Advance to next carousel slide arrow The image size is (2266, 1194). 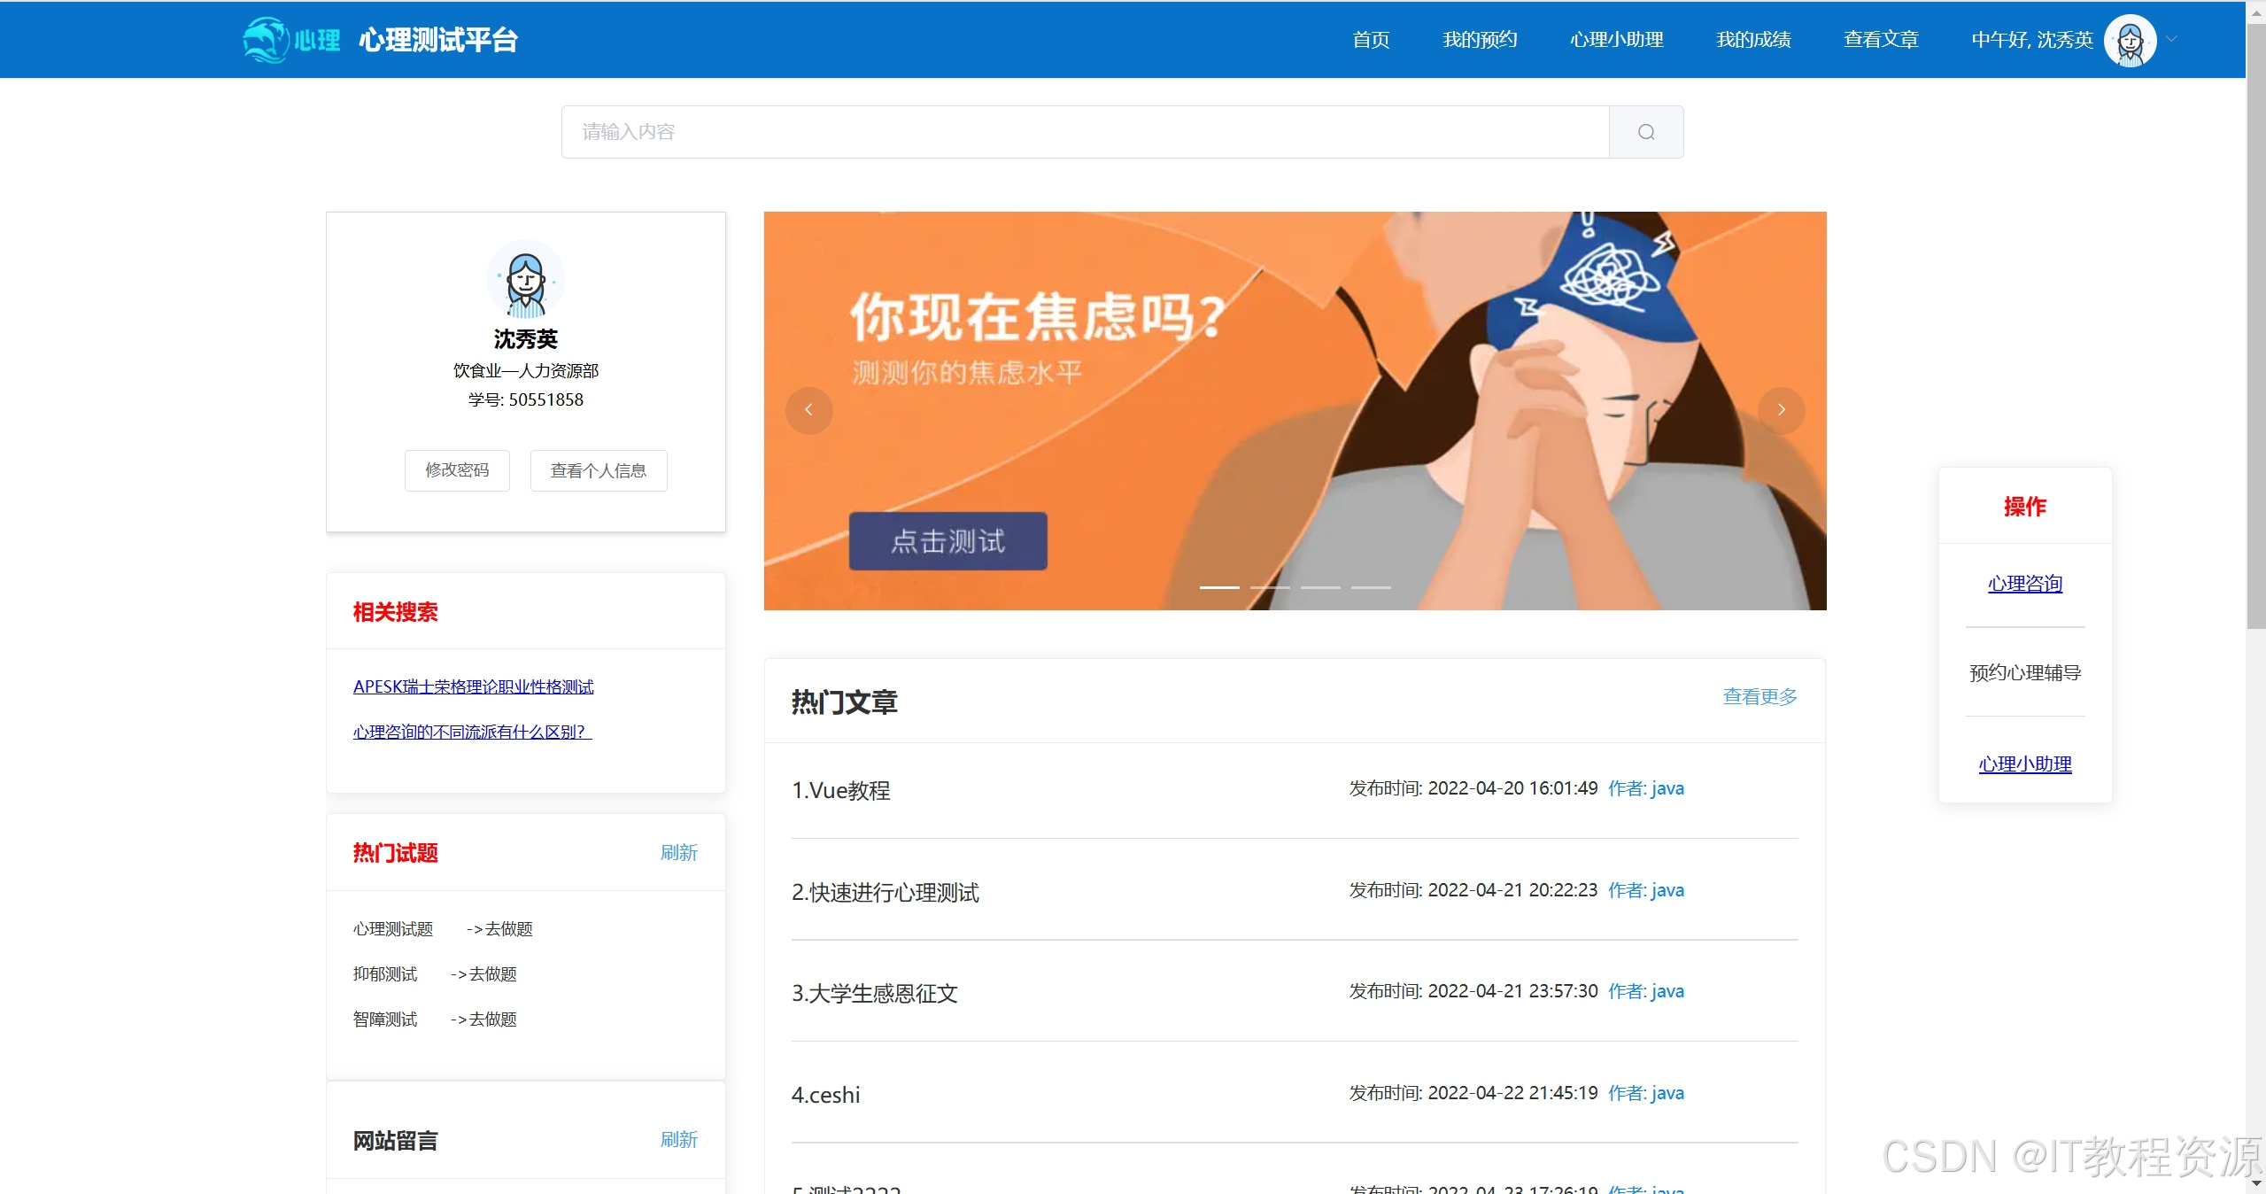pyautogui.click(x=1781, y=410)
